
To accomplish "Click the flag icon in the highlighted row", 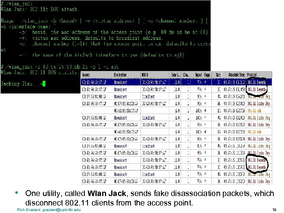I will (x=205, y=82).
